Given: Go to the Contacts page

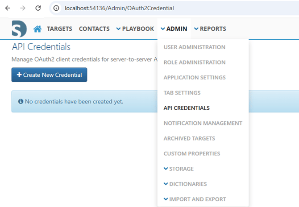Looking at the screenshot, I should point(94,29).
